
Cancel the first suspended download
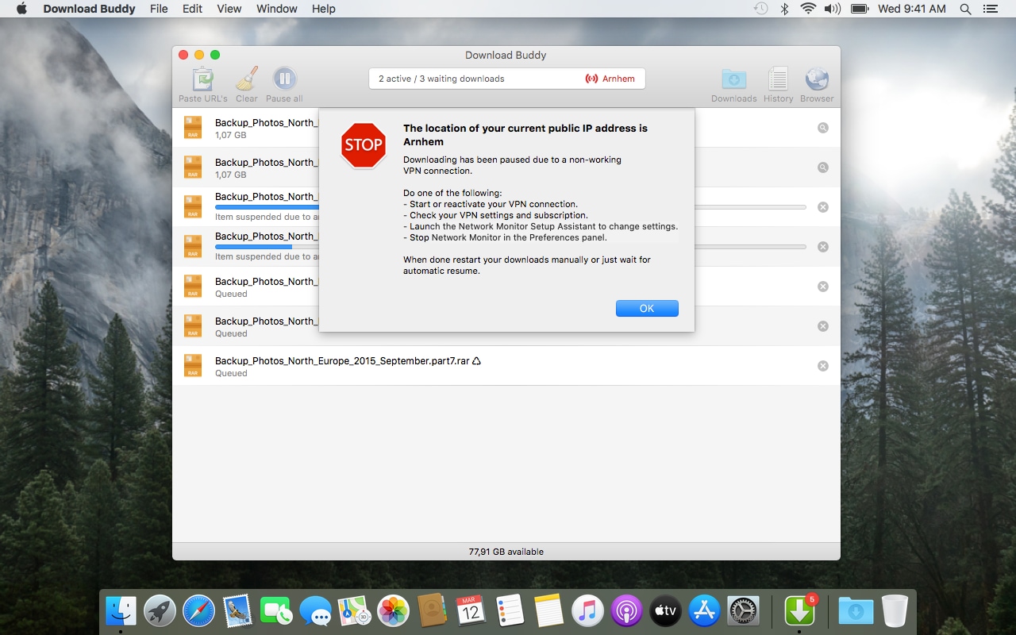click(x=823, y=207)
